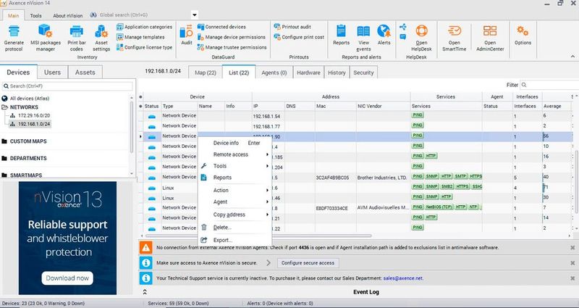Viewport: 579px width, 308px height.
Task: Click the Configure secure access button
Action: [307, 262]
